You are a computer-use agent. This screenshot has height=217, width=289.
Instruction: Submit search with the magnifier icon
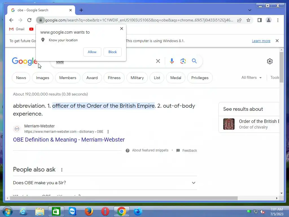pyautogui.click(x=194, y=61)
